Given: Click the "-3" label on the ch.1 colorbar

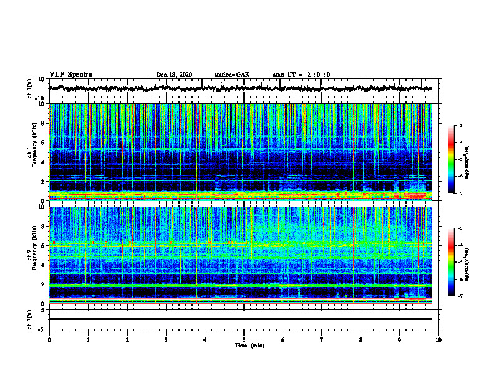Looking at the screenshot, I should (460, 125).
